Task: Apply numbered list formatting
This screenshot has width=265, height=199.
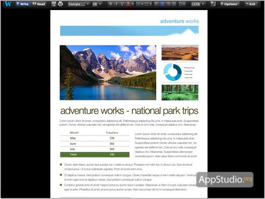Action: point(147,4)
